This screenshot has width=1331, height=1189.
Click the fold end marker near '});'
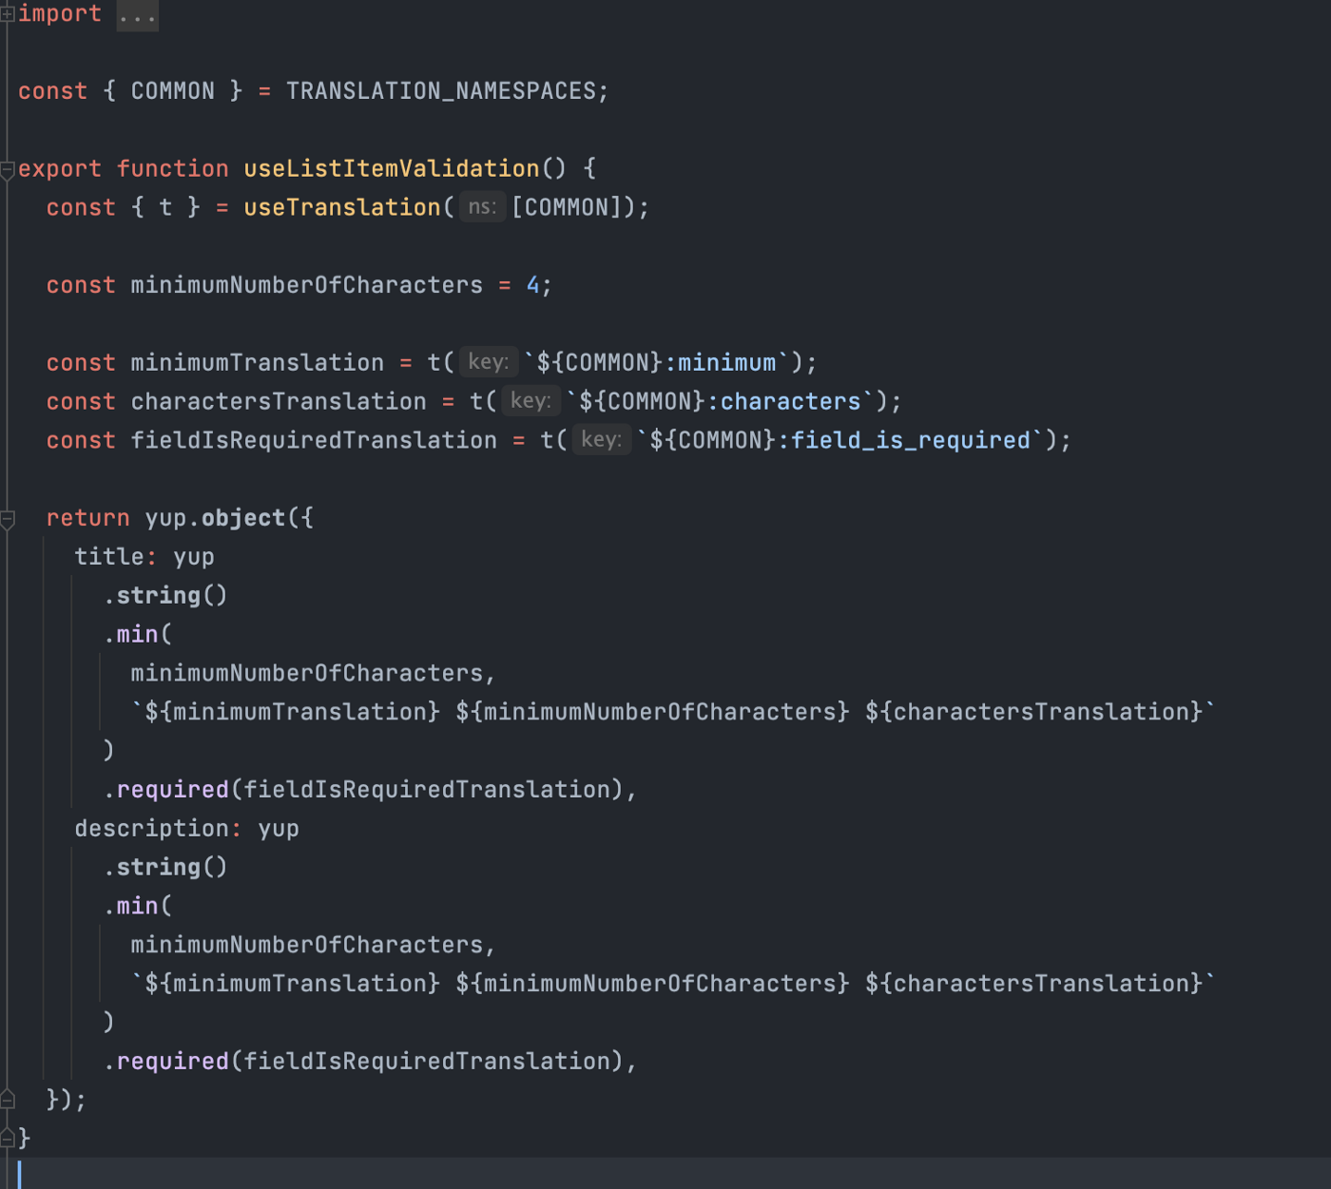click(x=8, y=1099)
